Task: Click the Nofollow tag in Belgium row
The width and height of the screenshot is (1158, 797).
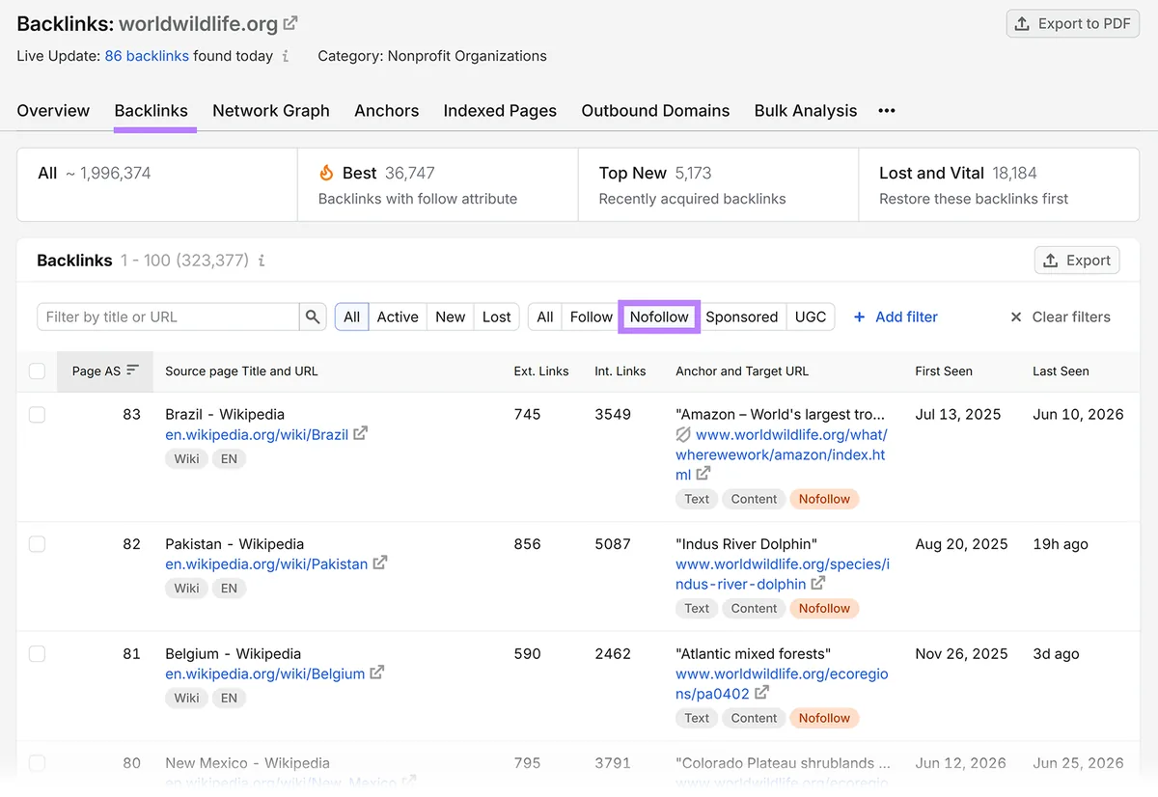Action: pyautogui.click(x=824, y=718)
